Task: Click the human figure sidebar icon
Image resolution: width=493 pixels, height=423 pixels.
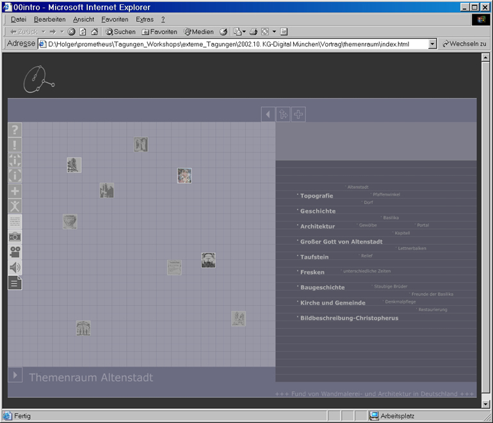Action: pos(15,206)
